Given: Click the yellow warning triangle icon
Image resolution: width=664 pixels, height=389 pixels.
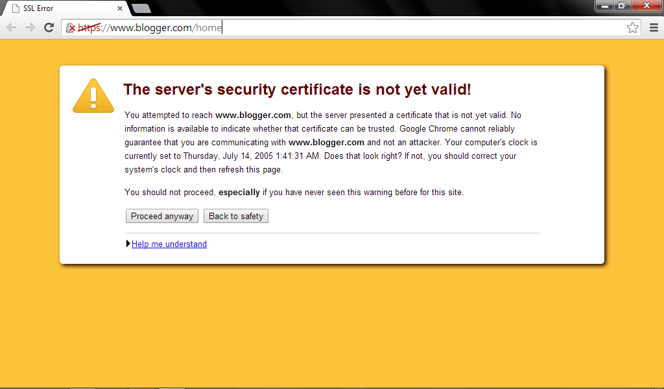Looking at the screenshot, I should tap(93, 96).
